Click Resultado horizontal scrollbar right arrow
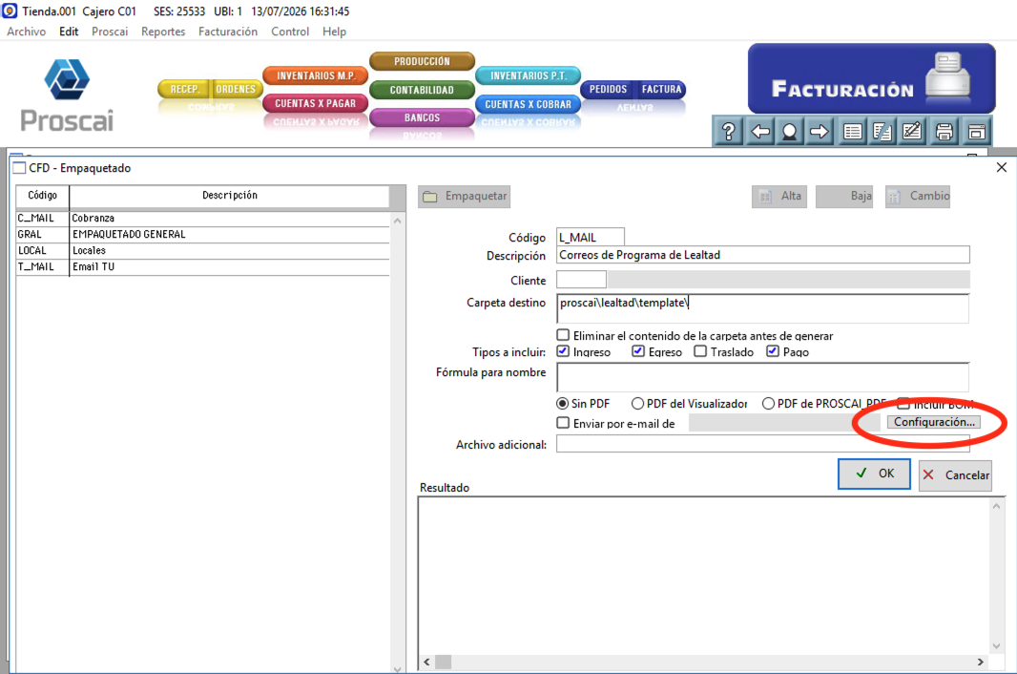Image resolution: width=1017 pixels, height=674 pixels. click(x=980, y=662)
